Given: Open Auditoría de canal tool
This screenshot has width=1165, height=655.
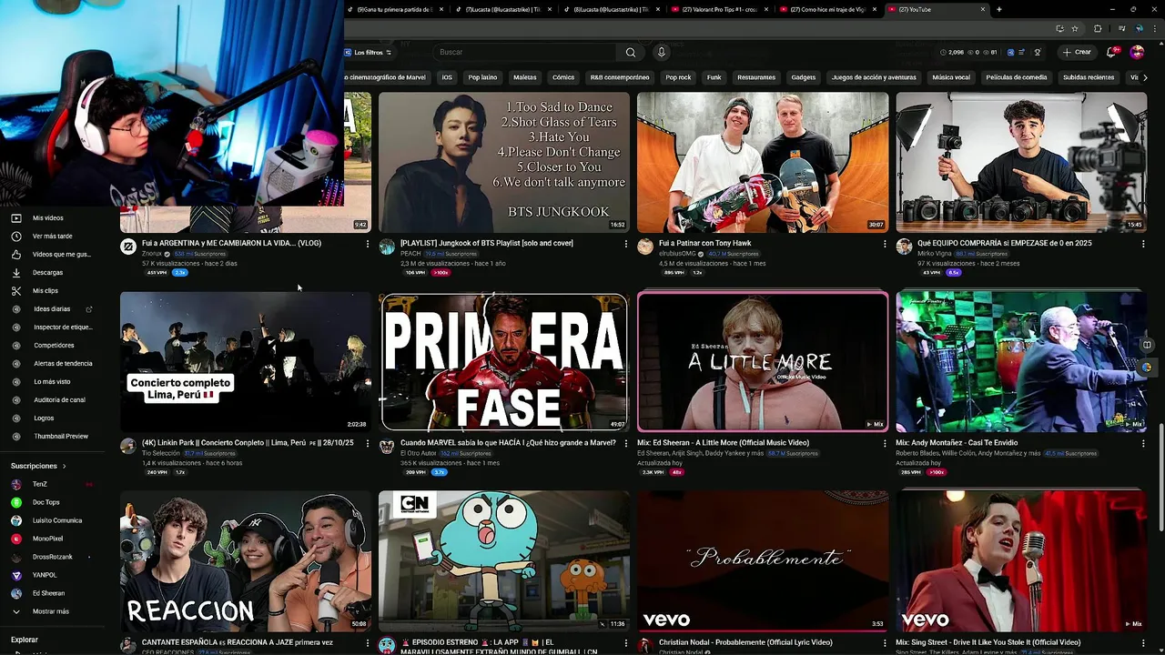Looking at the screenshot, I should 59,400.
